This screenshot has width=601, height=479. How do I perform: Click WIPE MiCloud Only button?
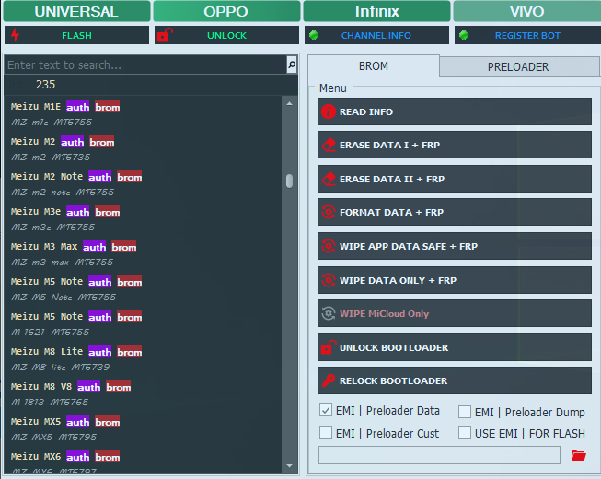[x=454, y=313]
